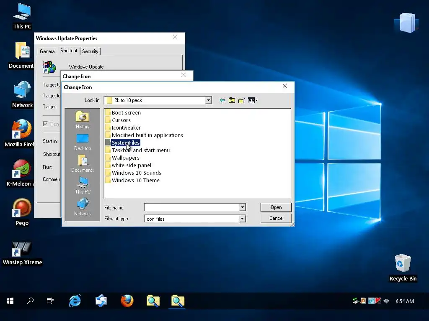Open the This PC desktop icon
The image size is (429, 321).
click(x=22, y=16)
